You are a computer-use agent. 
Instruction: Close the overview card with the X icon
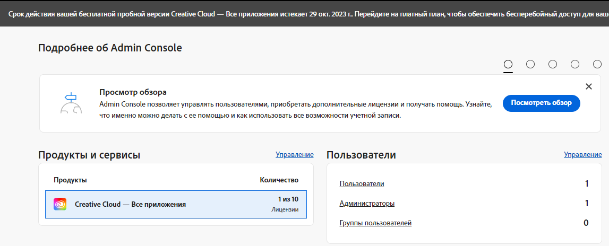pyautogui.click(x=588, y=86)
